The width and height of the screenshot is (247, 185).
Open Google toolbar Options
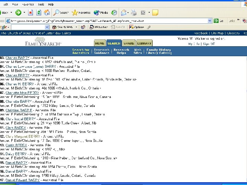[137, 27]
